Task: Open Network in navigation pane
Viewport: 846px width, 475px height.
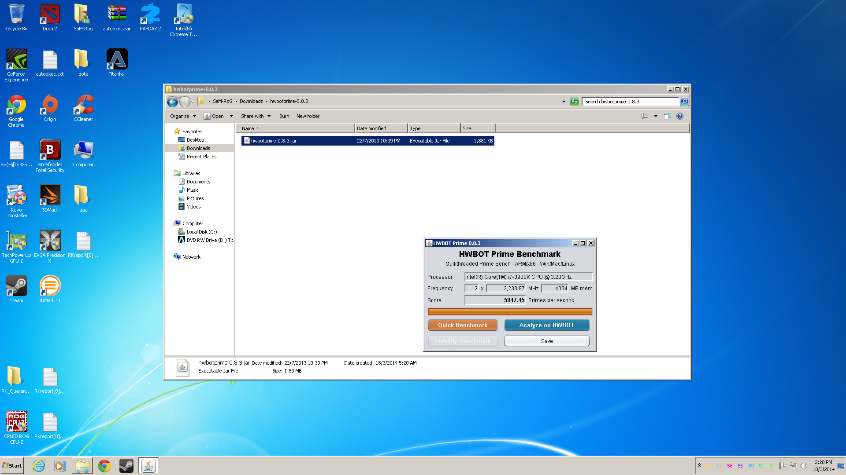Action: [x=191, y=257]
